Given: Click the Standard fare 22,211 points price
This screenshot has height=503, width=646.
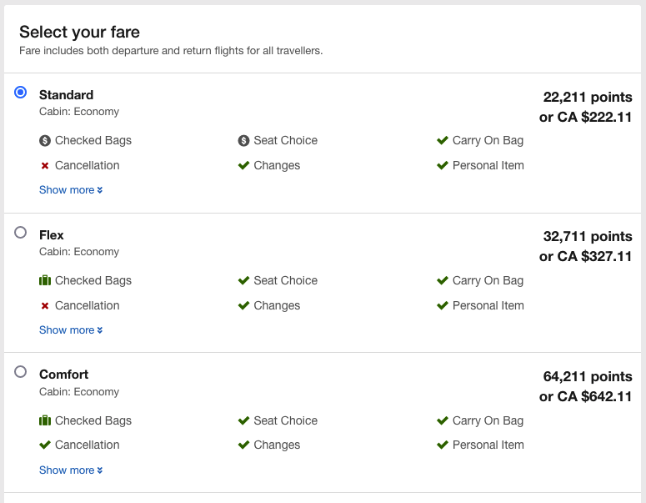Looking at the screenshot, I should 587,97.
